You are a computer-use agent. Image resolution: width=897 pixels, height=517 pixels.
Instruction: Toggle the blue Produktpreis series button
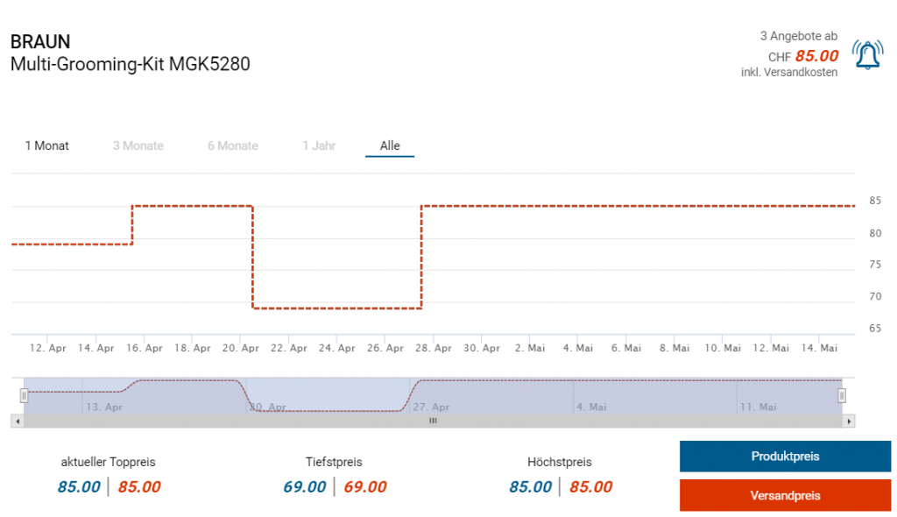(x=785, y=457)
